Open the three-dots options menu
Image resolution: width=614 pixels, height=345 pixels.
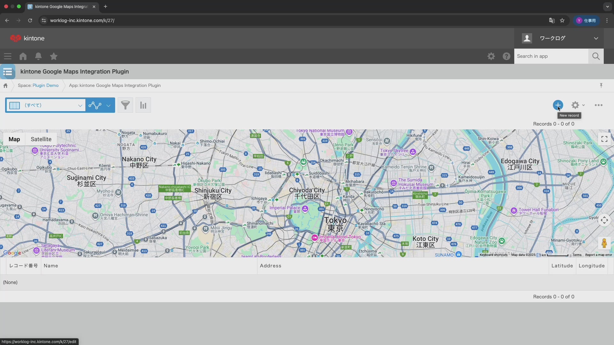(x=598, y=105)
